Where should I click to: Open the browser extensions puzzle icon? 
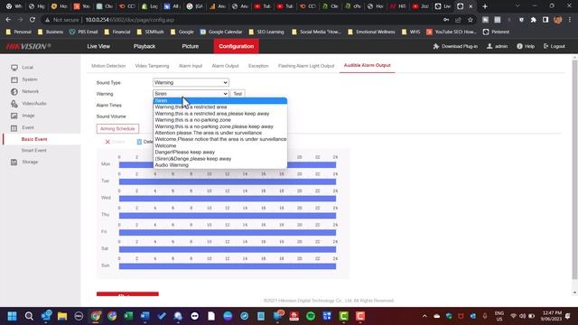pyautogui.click(x=534, y=20)
